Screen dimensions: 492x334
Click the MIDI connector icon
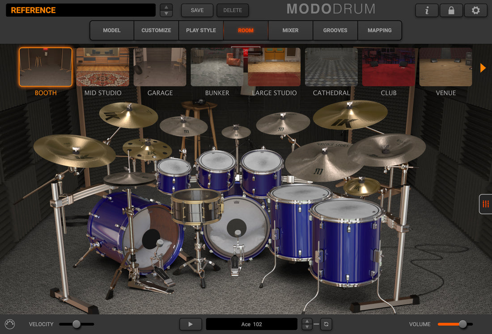(x=10, y=324)
